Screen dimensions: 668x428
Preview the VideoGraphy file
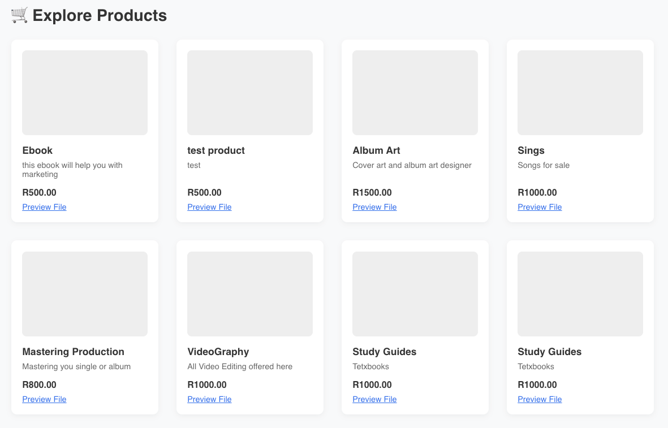[209, 399]
